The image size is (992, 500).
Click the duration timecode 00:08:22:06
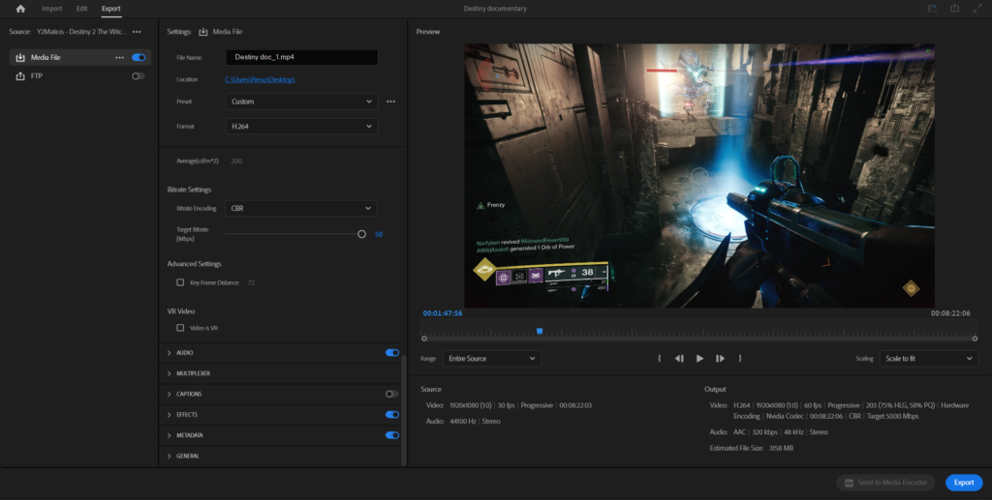pyautogui.click(x=950, y=313)
